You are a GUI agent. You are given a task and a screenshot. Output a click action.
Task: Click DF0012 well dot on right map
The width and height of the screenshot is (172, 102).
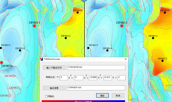pyautogui.click(x=153, y=39)
